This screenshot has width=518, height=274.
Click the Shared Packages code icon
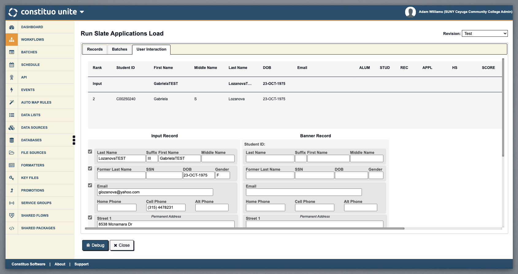coord(12,228)
